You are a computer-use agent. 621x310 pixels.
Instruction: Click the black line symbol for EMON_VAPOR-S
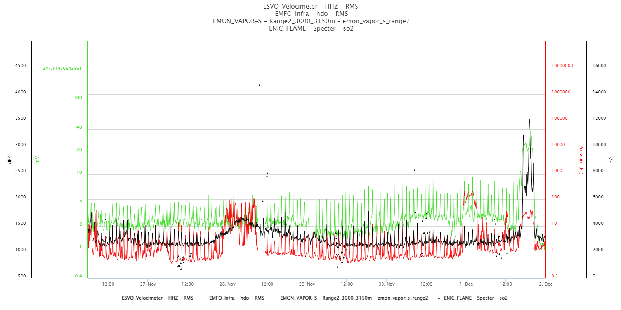point(276,298)
